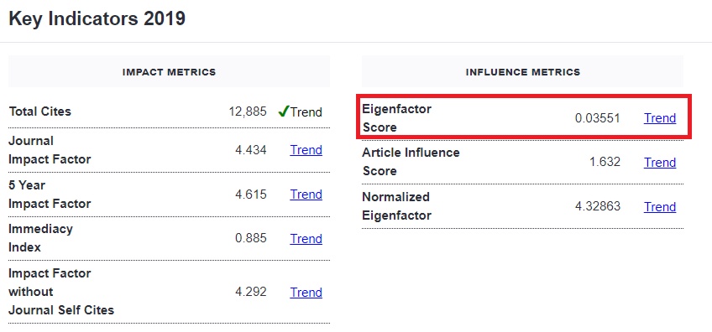Open the Eigenfactor Score Trend link
712x332 pixels.
660,118
